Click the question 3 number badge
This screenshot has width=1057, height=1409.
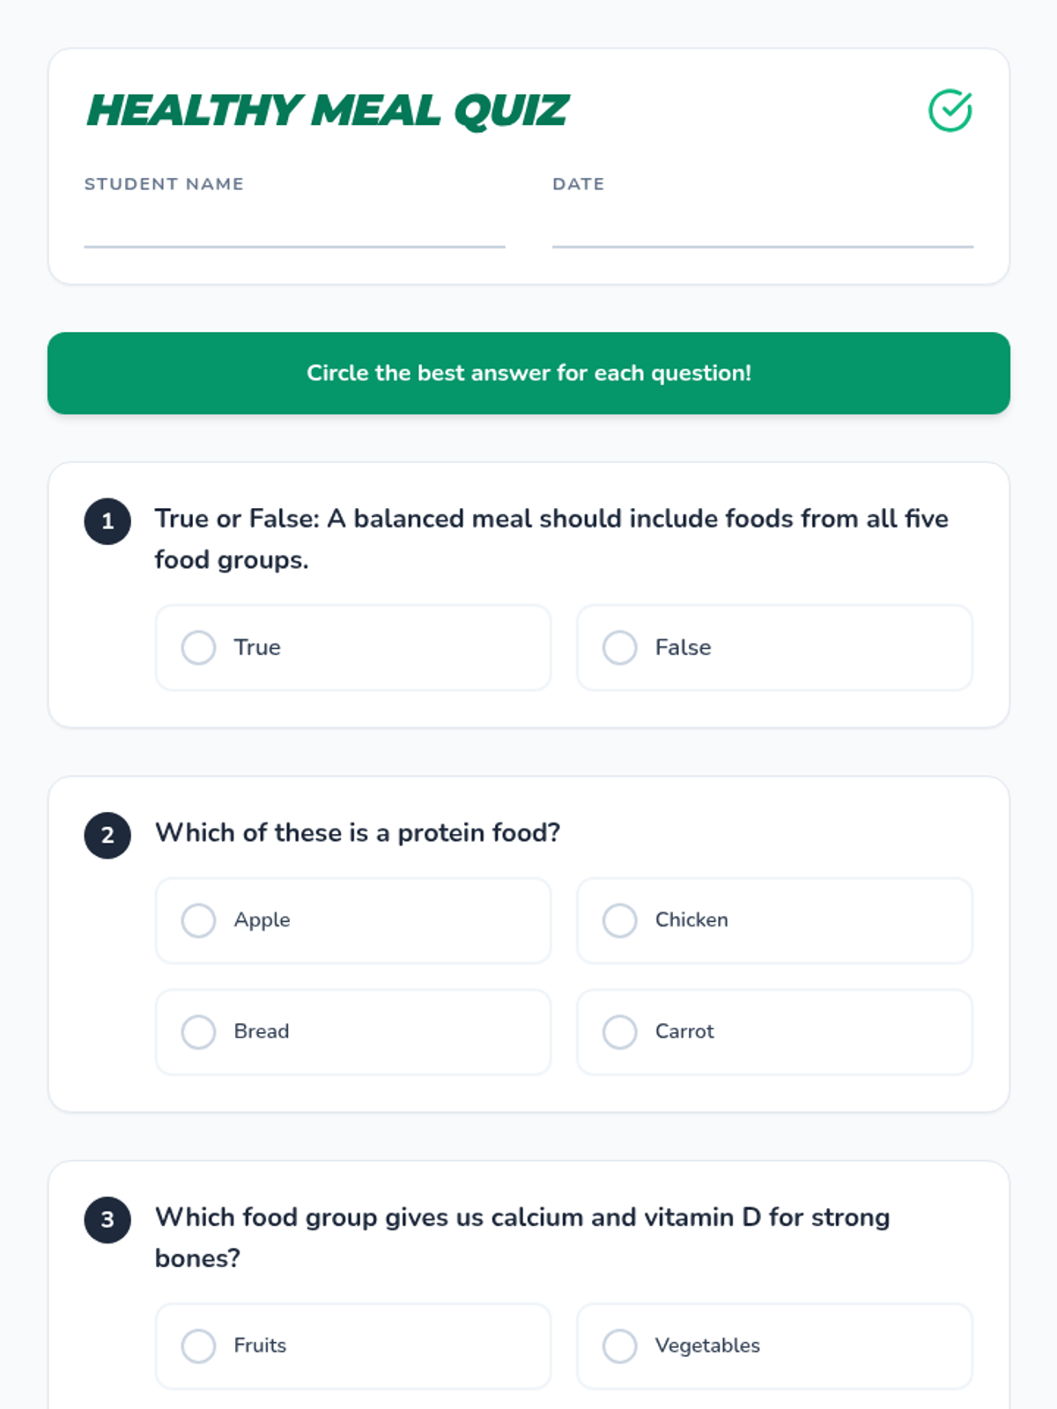[107, 1220]
